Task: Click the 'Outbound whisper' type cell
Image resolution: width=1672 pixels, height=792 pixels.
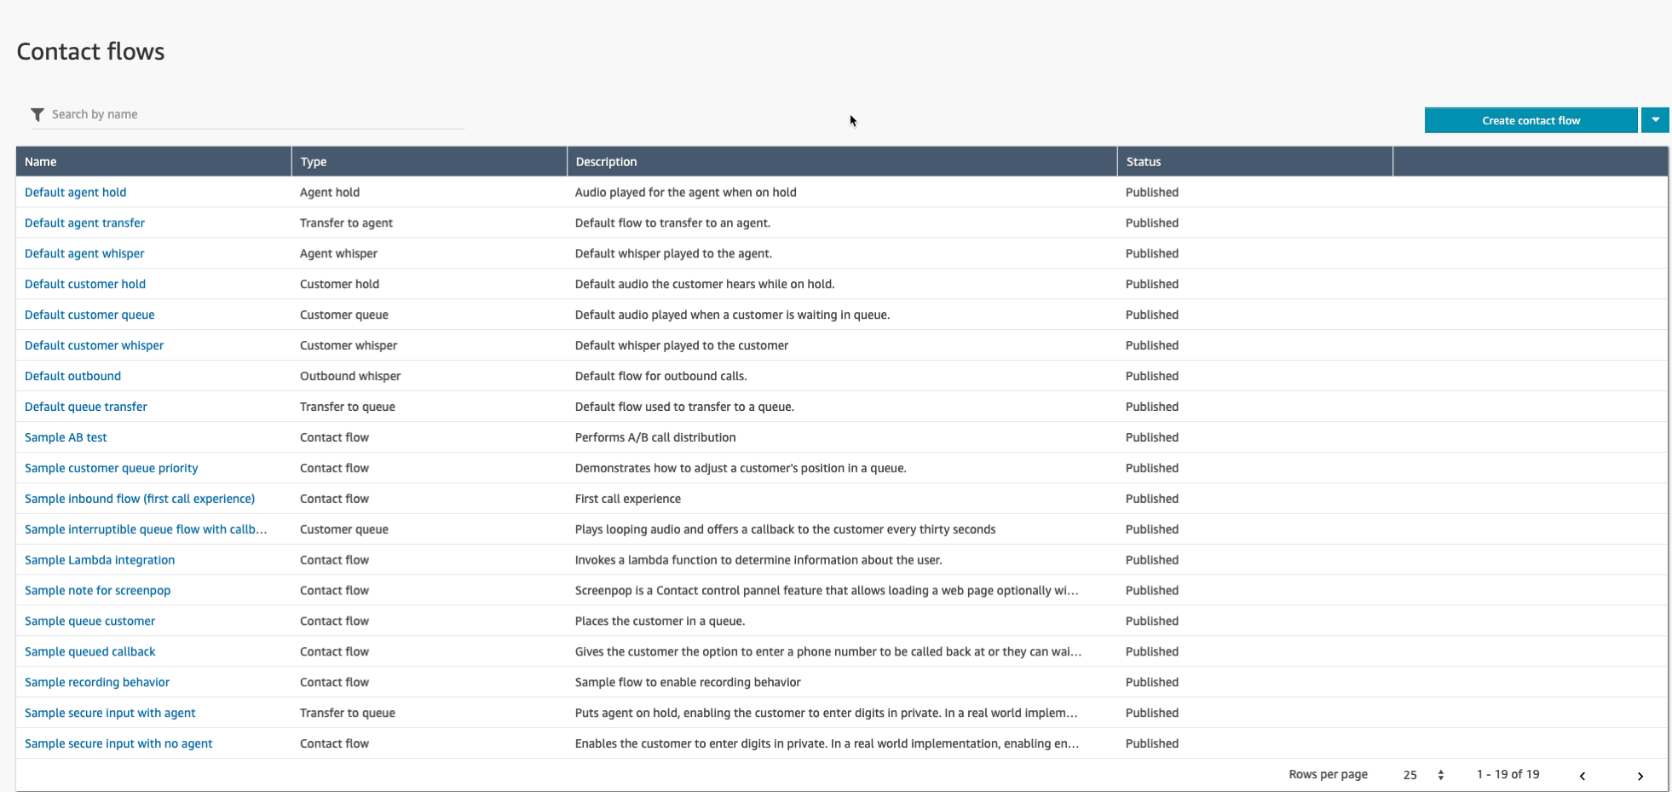Action: point(350,376)
